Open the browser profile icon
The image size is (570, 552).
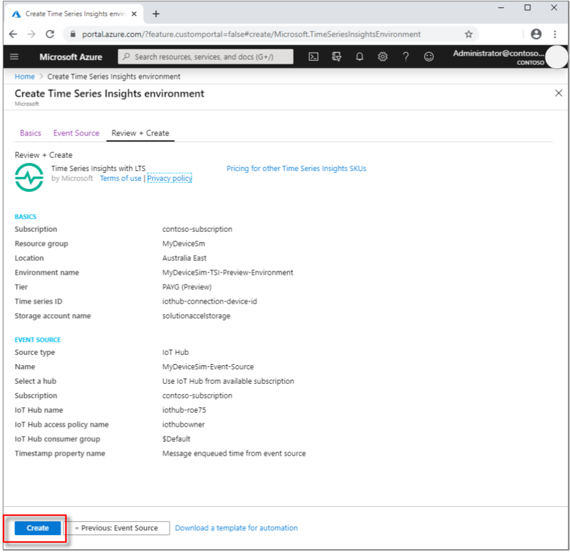tap(536, 34)
